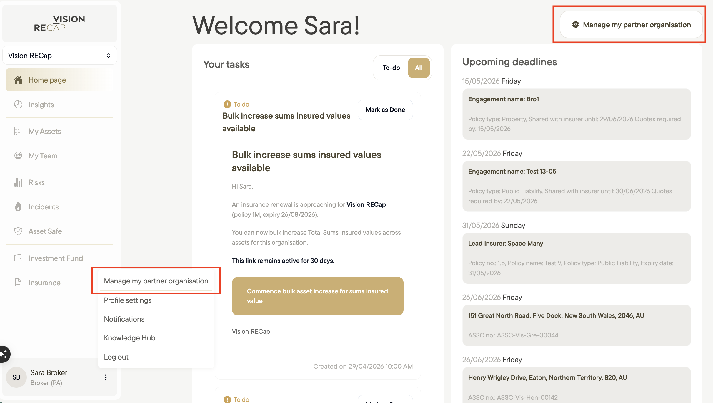Click the Asset Safe shield icon
This screenshot has height=403, width=713.
(18, 231)
